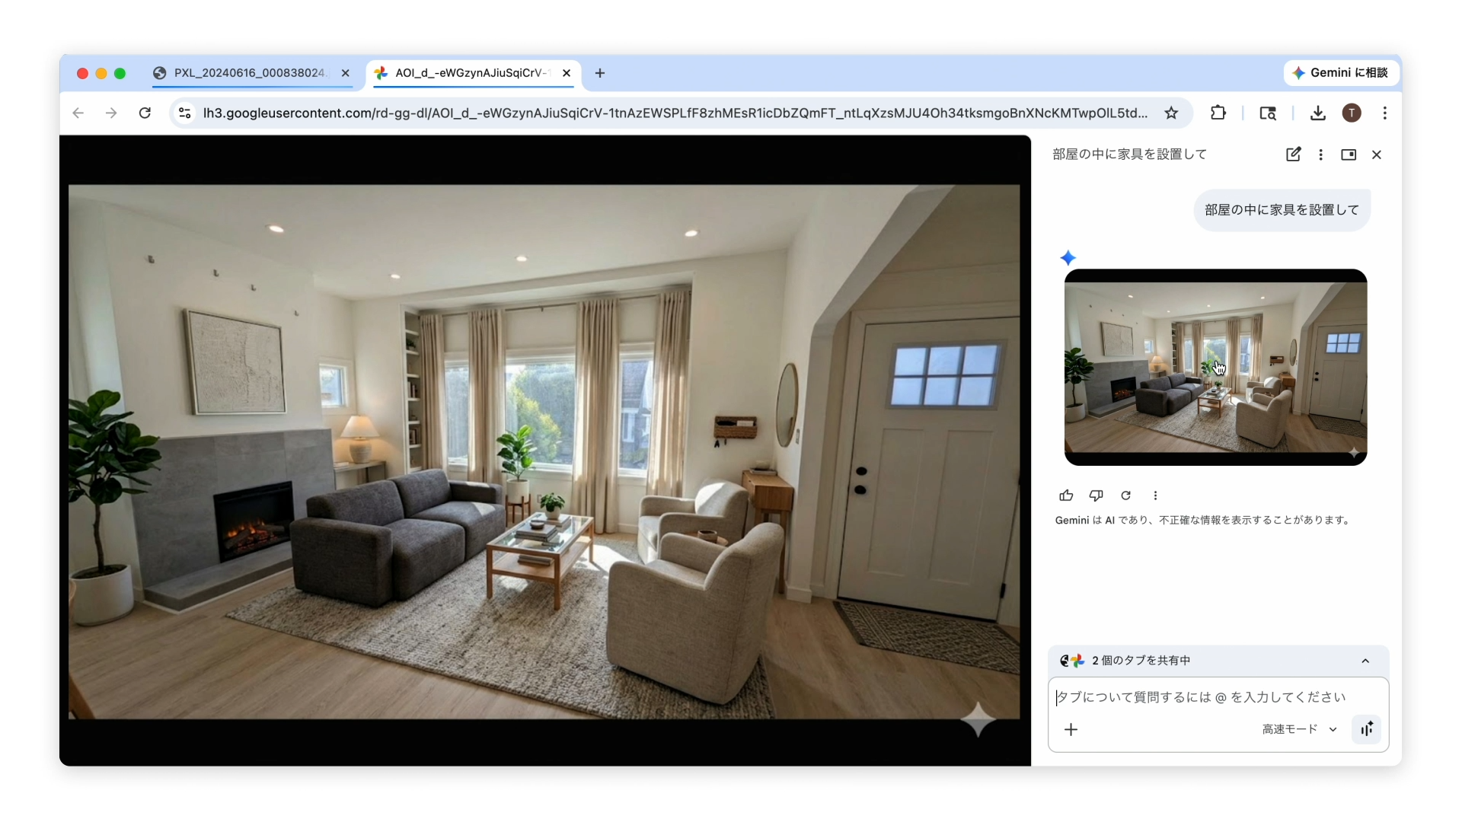
Task: Click the Gemini に相談 button
Action: (x=1340, y=73)
